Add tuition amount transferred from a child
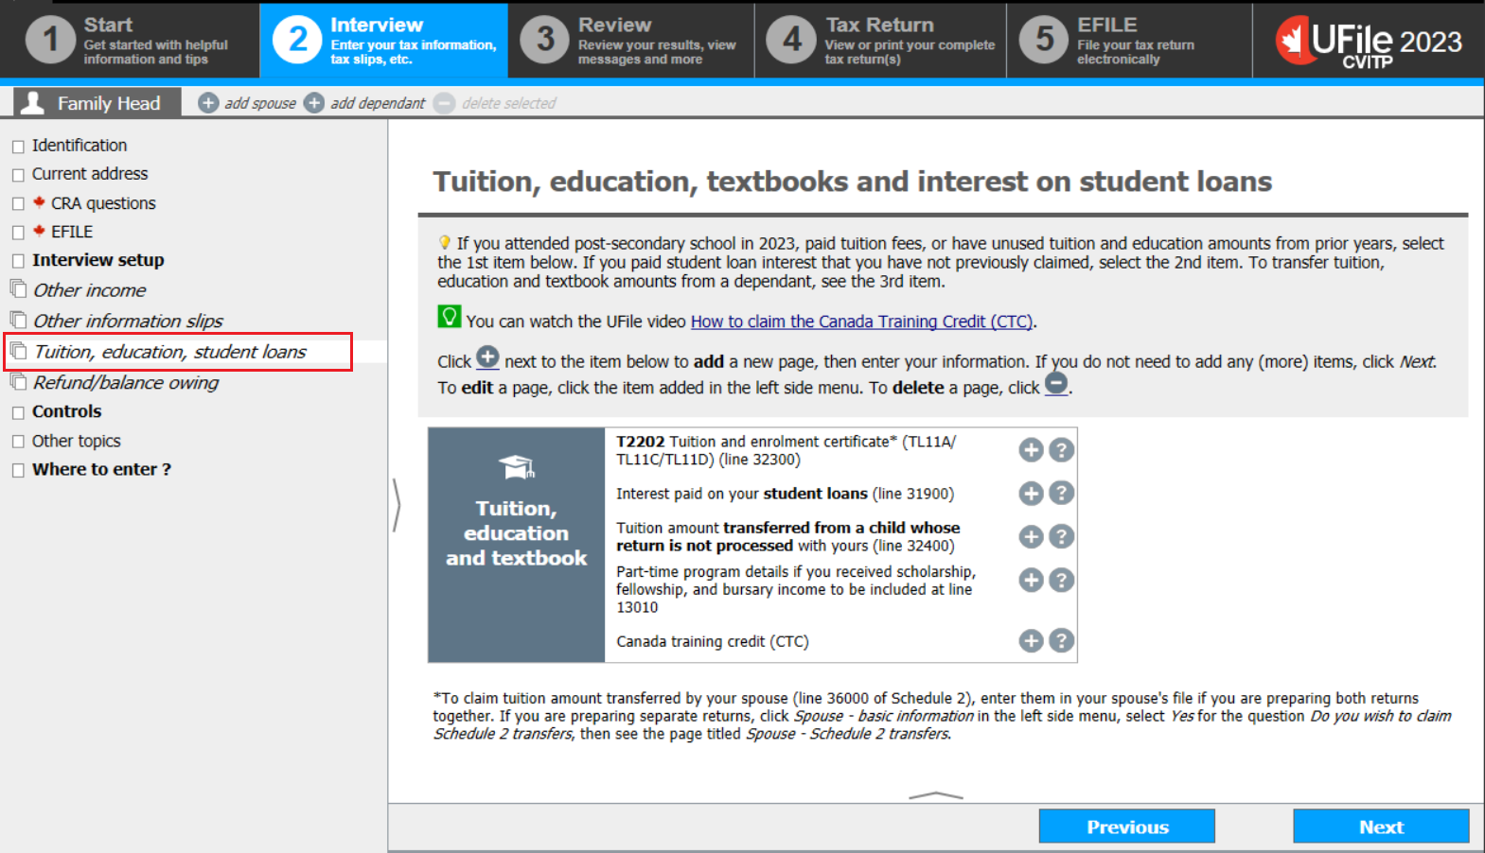This screenshot has height=853, width=1485. click(x=1031, y=536)
